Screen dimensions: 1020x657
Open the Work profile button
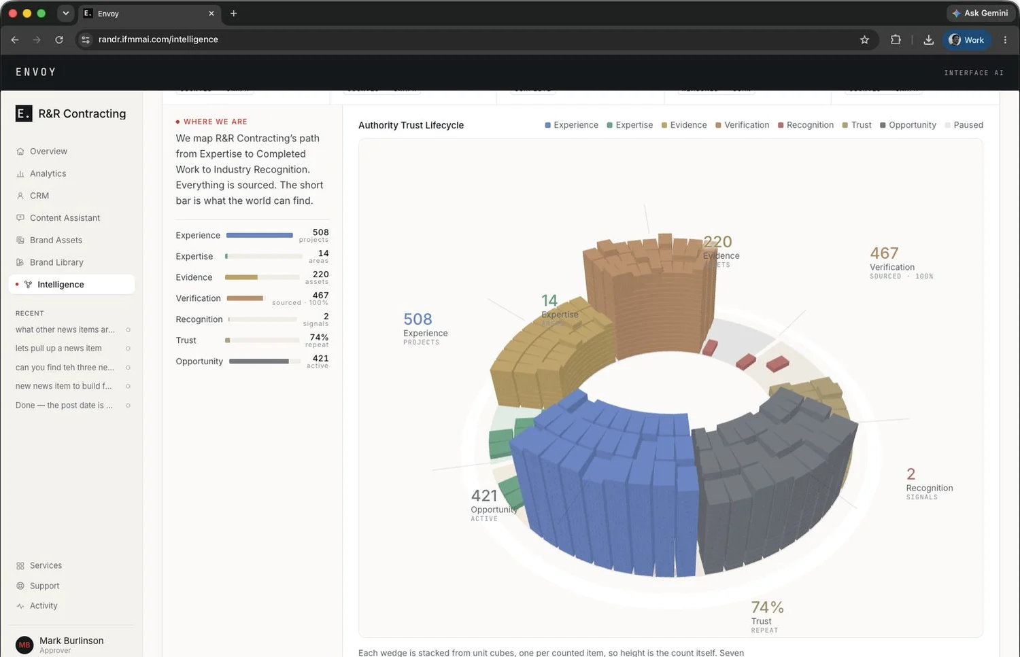pos(967,39)
